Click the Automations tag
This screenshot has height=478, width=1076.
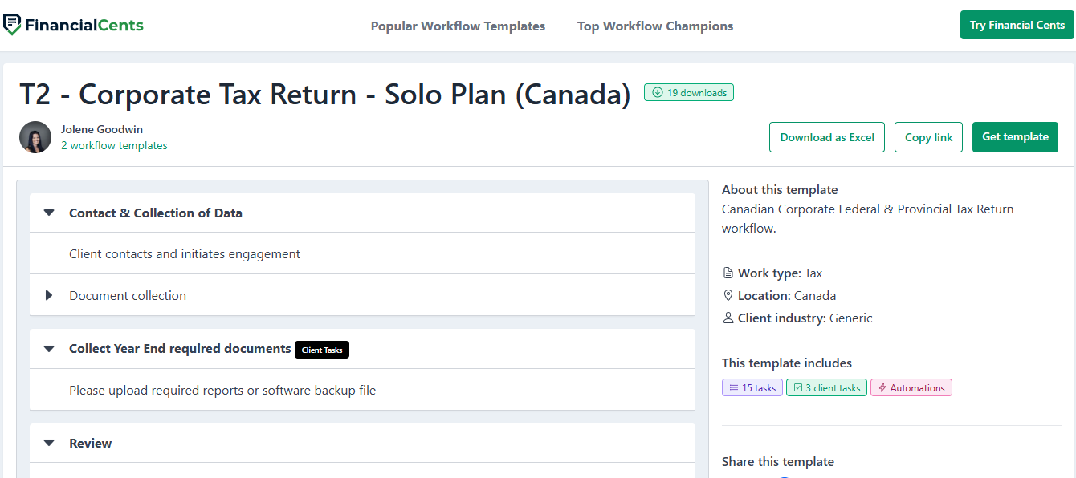911,387
